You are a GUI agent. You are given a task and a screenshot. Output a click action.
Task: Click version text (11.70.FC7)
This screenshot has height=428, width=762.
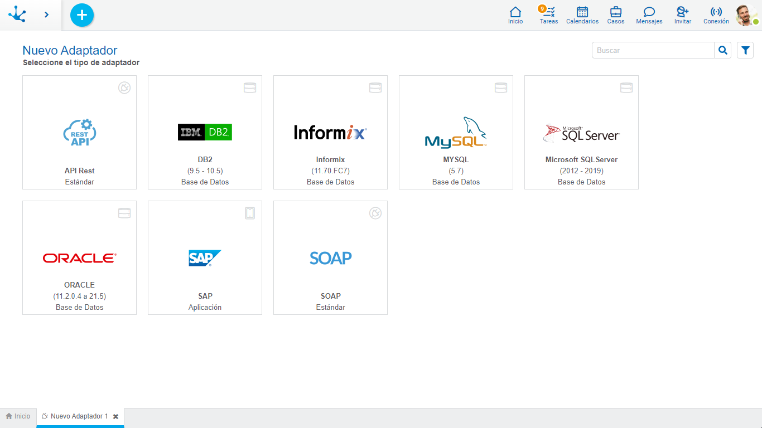click(x=331, y=171)
